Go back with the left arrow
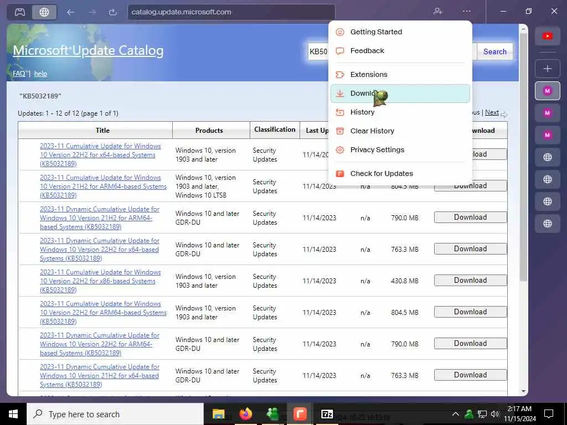The width and height of the screenshot is (567, 425). click(x=70, y=12)
